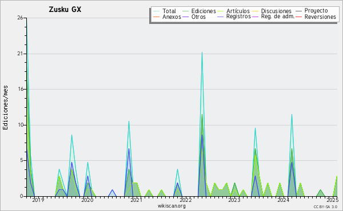Click the 10 y-axis value
The width and height of the screenshot is (343, 211).
click(x=20, y=125)
